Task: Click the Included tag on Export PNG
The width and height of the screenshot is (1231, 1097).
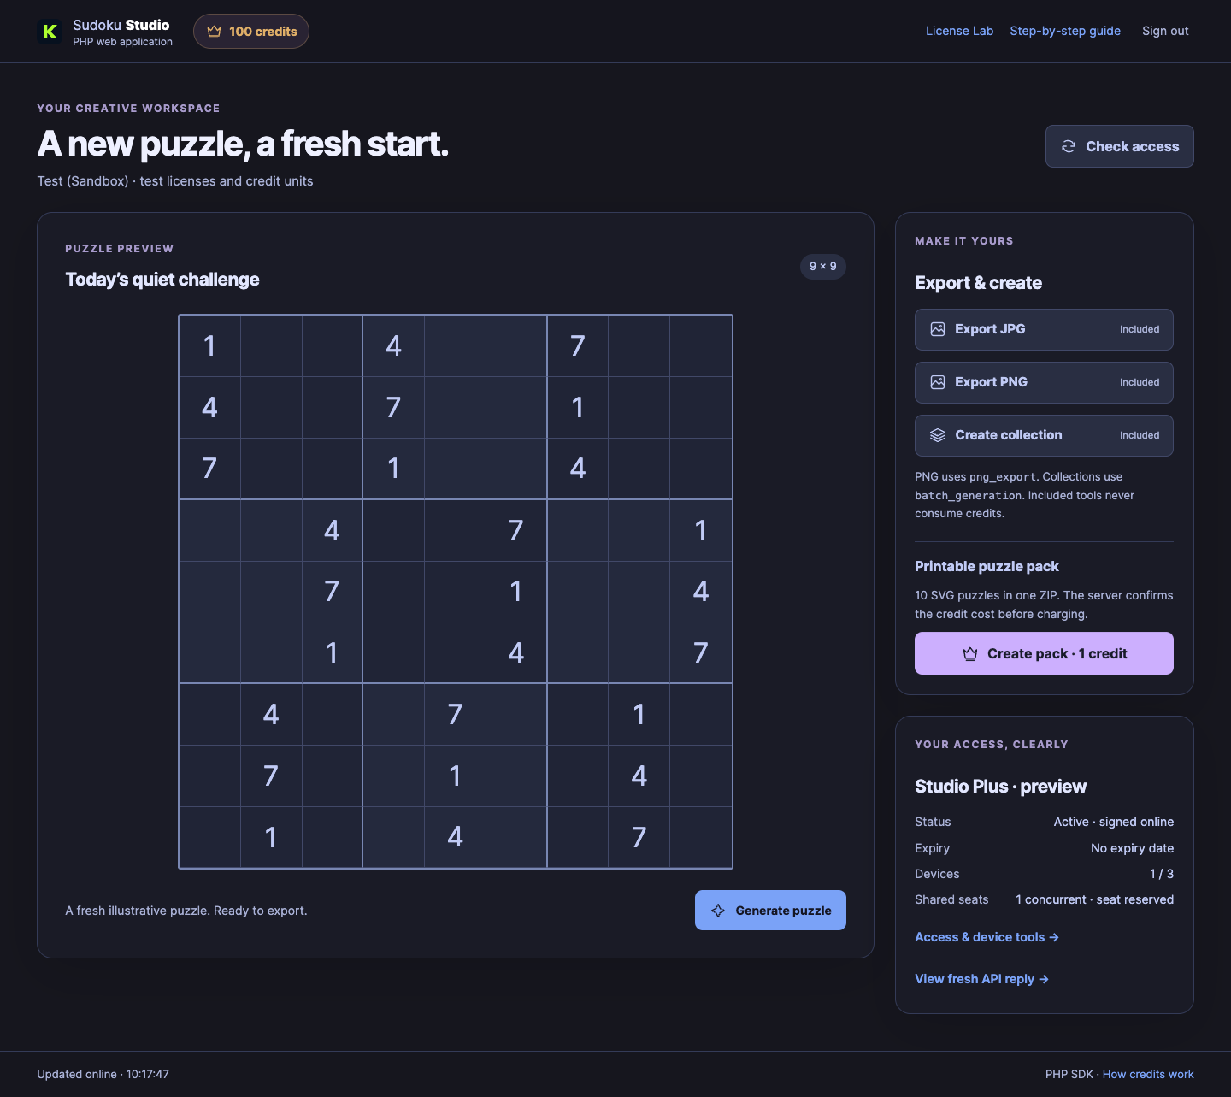Action: pos(1140,382)
